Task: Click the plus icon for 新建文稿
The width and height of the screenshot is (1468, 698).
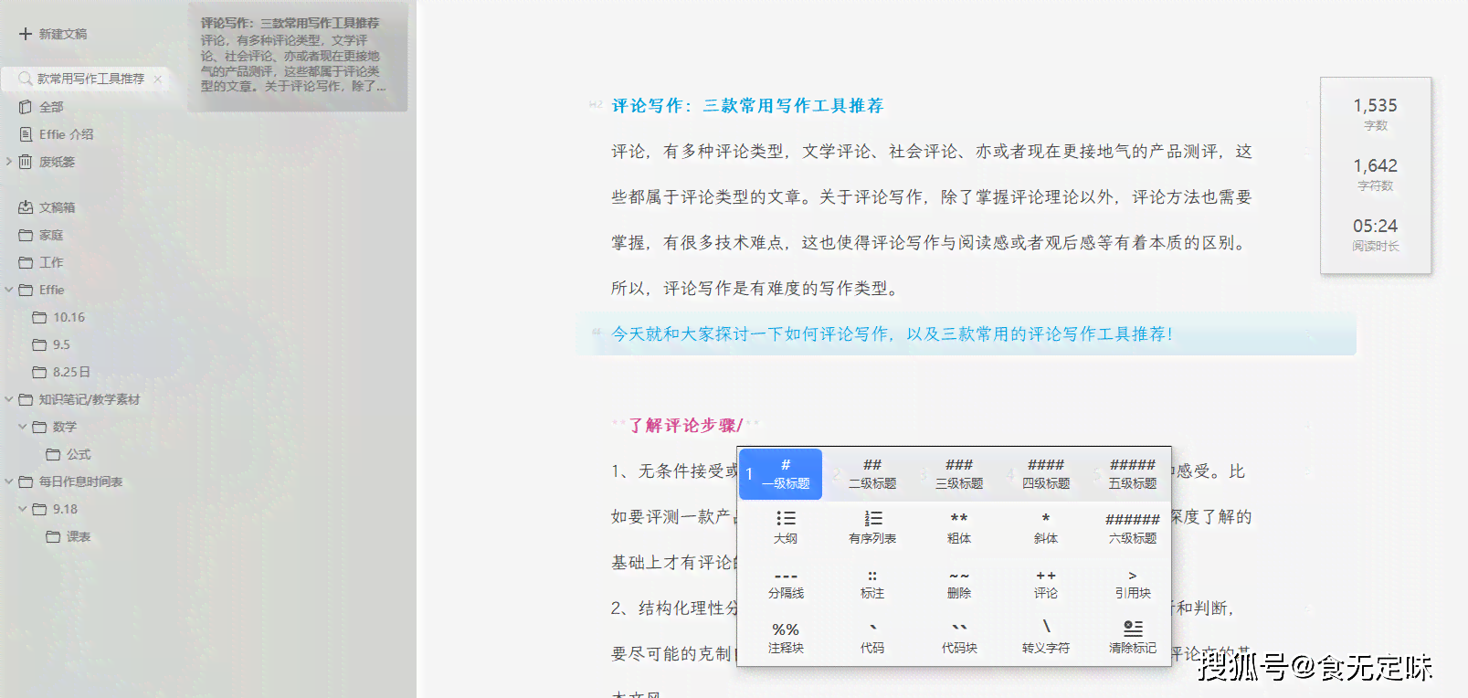Action: (x=26, y=34)
